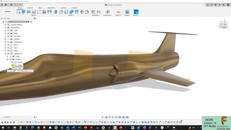
Task: Switch to the Surface tab
Action: pos(30,8)
